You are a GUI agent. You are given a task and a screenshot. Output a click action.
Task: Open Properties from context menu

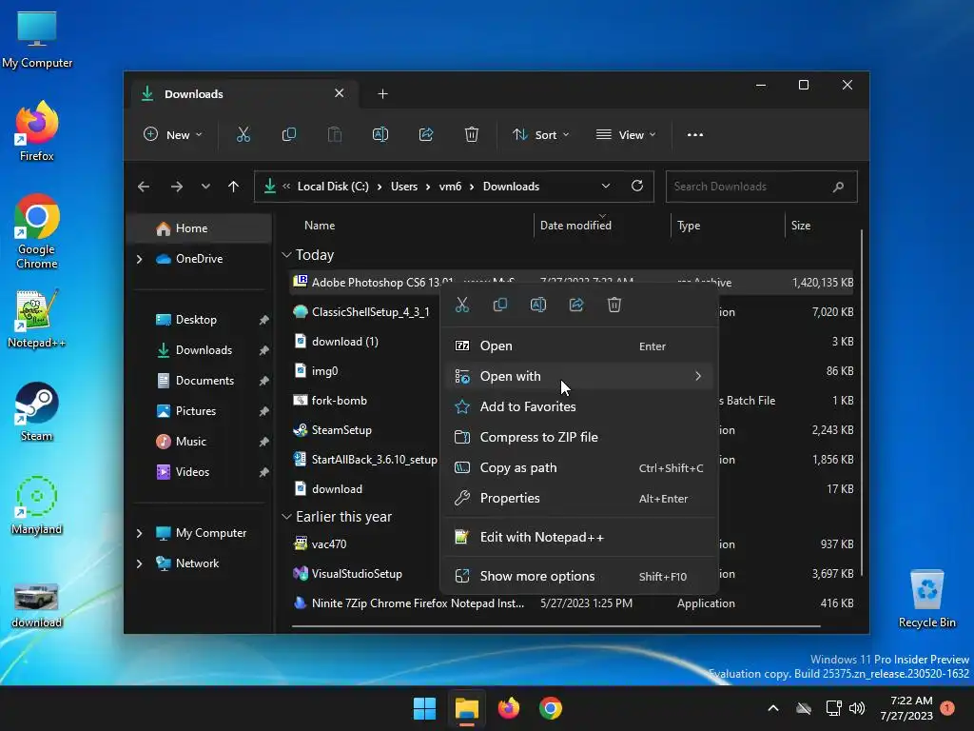click(579, 498)
